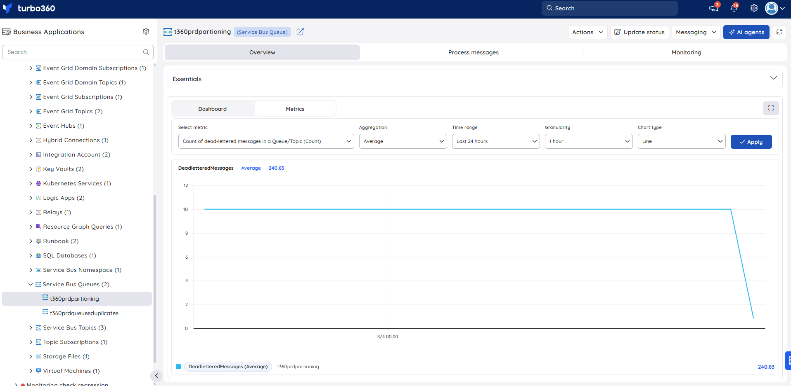791x386 pixels.
Task: Click the Storage Files icon
Action: point(38,356)
